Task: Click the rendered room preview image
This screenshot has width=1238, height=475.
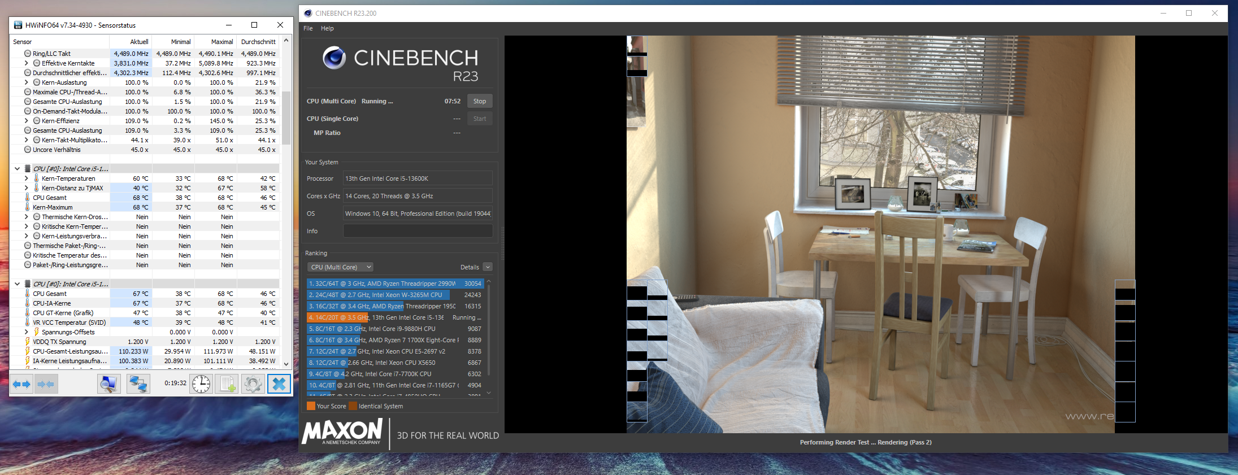Action: click(880, 234)
